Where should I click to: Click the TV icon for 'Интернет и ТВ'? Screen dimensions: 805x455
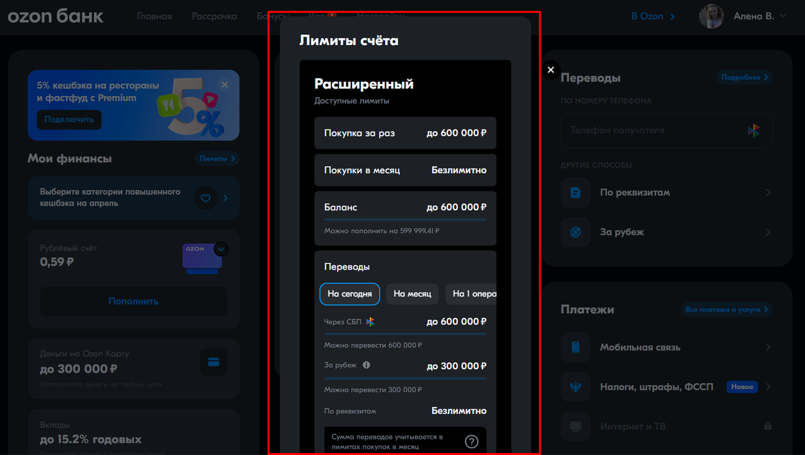(576, 426)
